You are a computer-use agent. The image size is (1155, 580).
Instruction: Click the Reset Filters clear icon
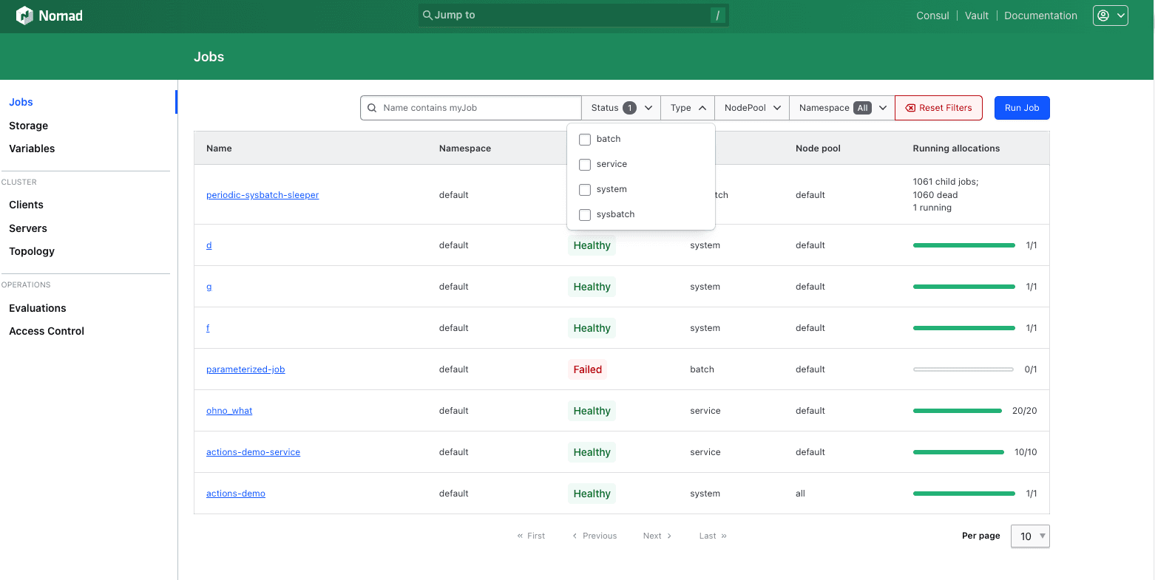[910, 108]
